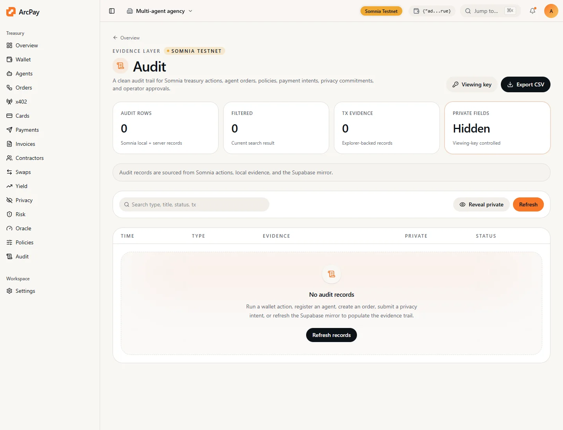Export audit records as CSV

pyautogui.click(x=525, y=84)
